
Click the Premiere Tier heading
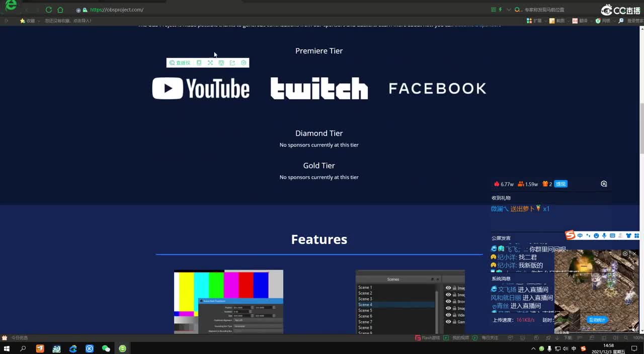319,51
